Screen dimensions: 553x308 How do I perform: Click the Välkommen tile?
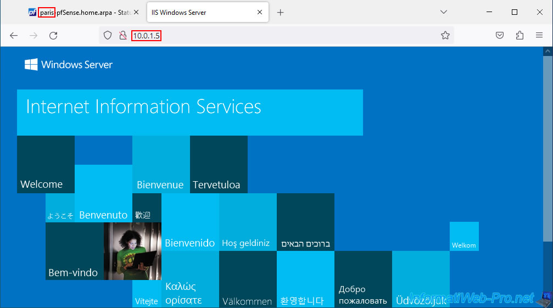click(248, 279)
